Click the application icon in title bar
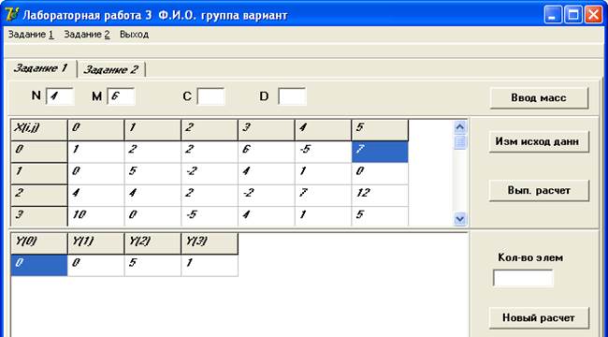Screen dimensions: 608x337 click(11, 15)
